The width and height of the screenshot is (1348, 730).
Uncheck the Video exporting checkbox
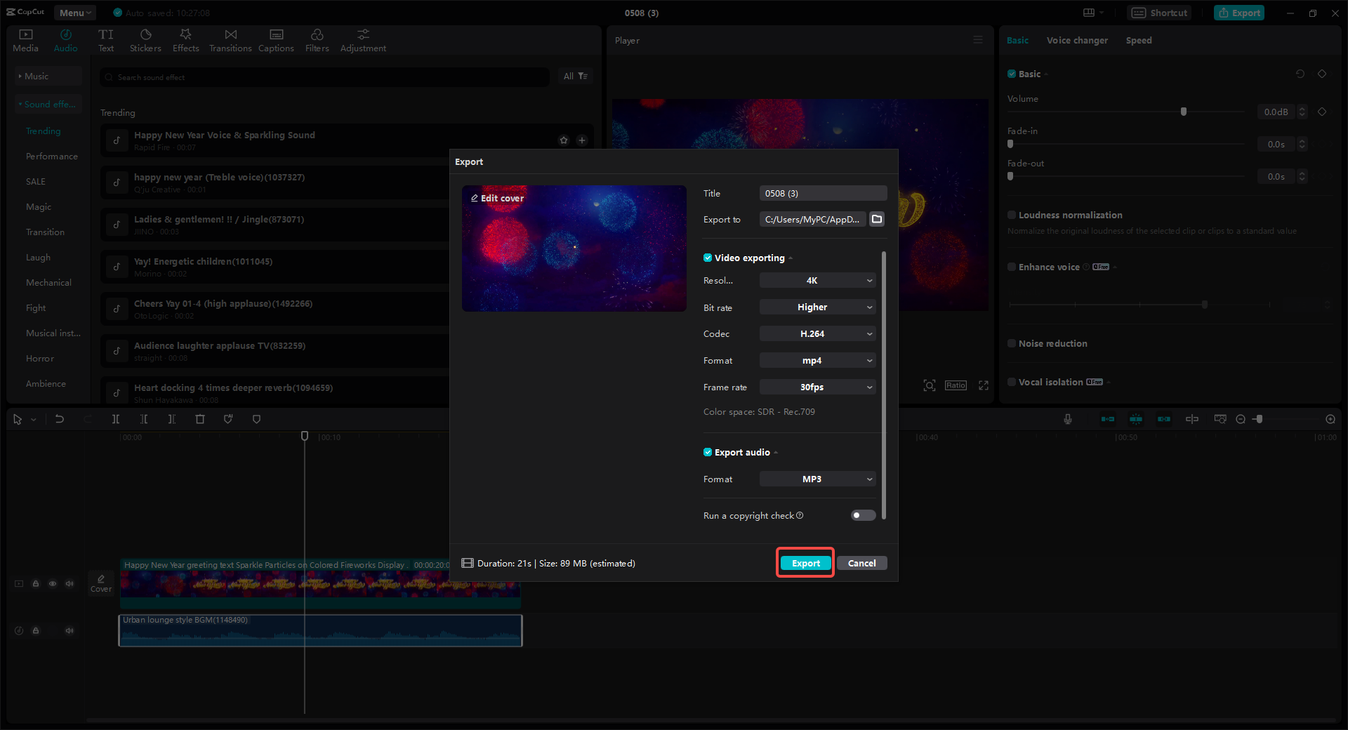click(708, 258)
